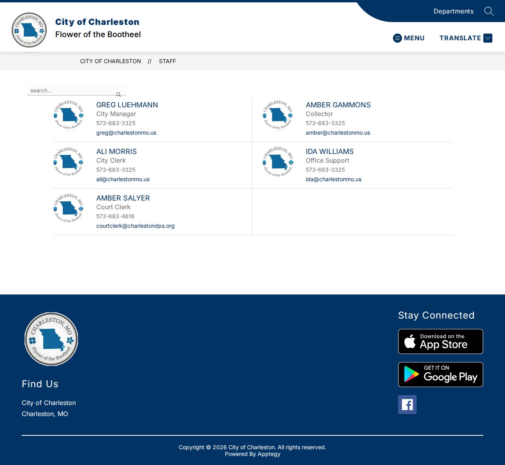Viewport: 505px width, 465px height.
Task: Expand the TRANSLATE dropdown
Action: tap(466, 38)
